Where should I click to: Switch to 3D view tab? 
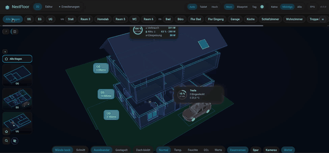(37, 7)
